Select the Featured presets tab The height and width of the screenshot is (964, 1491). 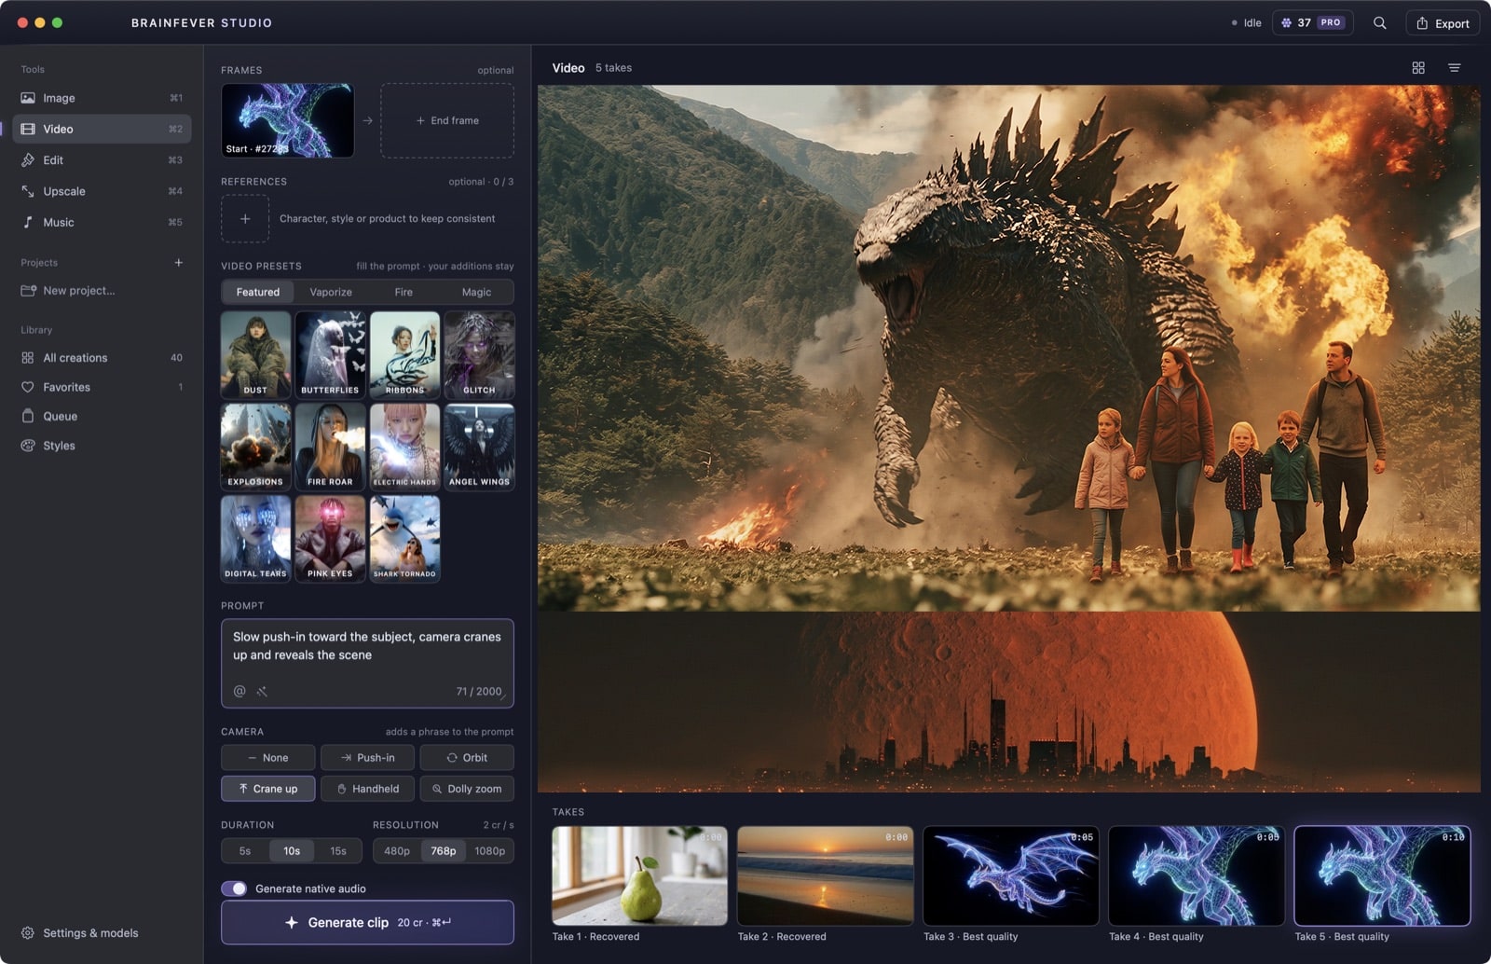(258, 292)
